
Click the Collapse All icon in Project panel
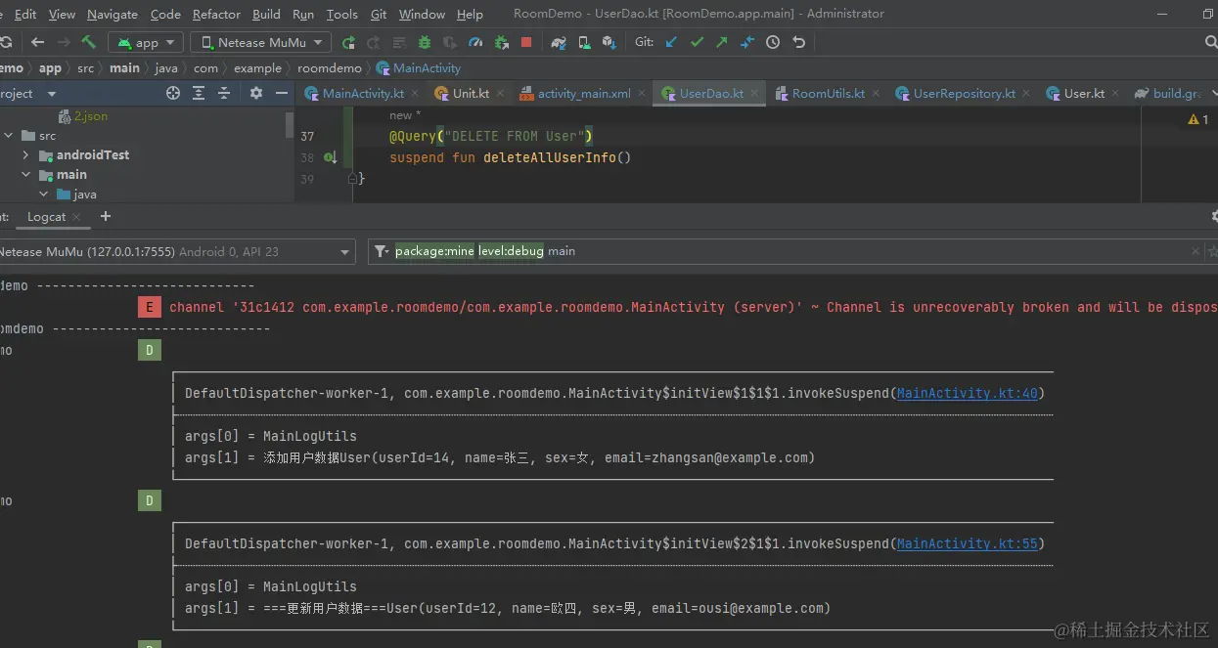(224, 93)
